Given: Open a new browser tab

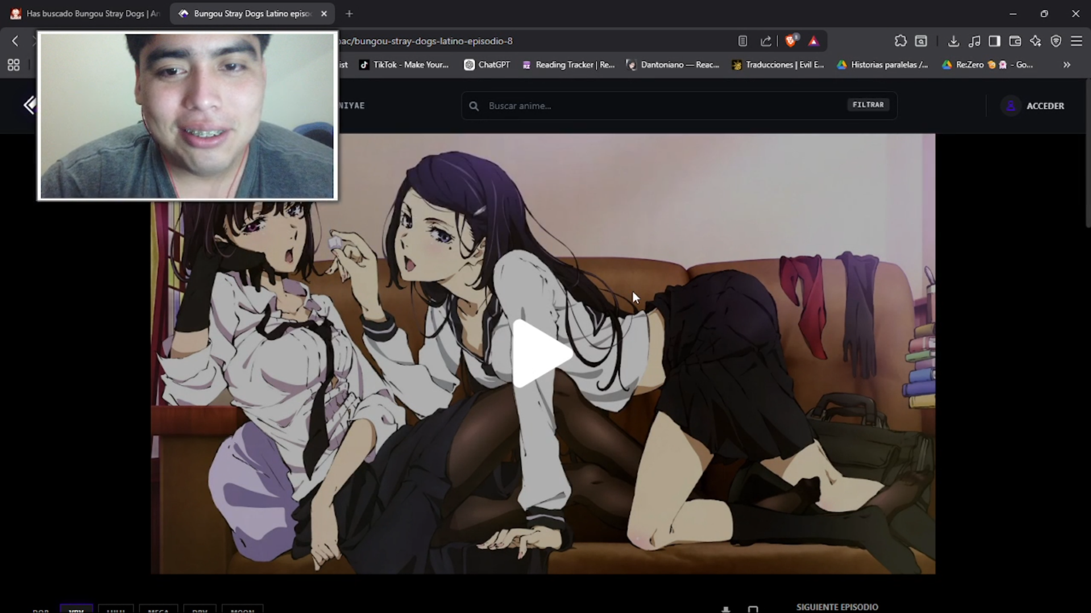Looking at the screenshot, I should (349, 14).
